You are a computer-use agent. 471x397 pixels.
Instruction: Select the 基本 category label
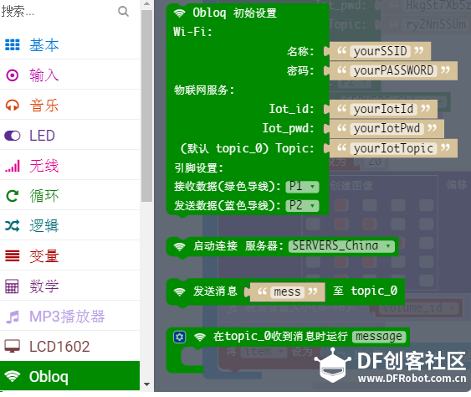coord(44,45)
